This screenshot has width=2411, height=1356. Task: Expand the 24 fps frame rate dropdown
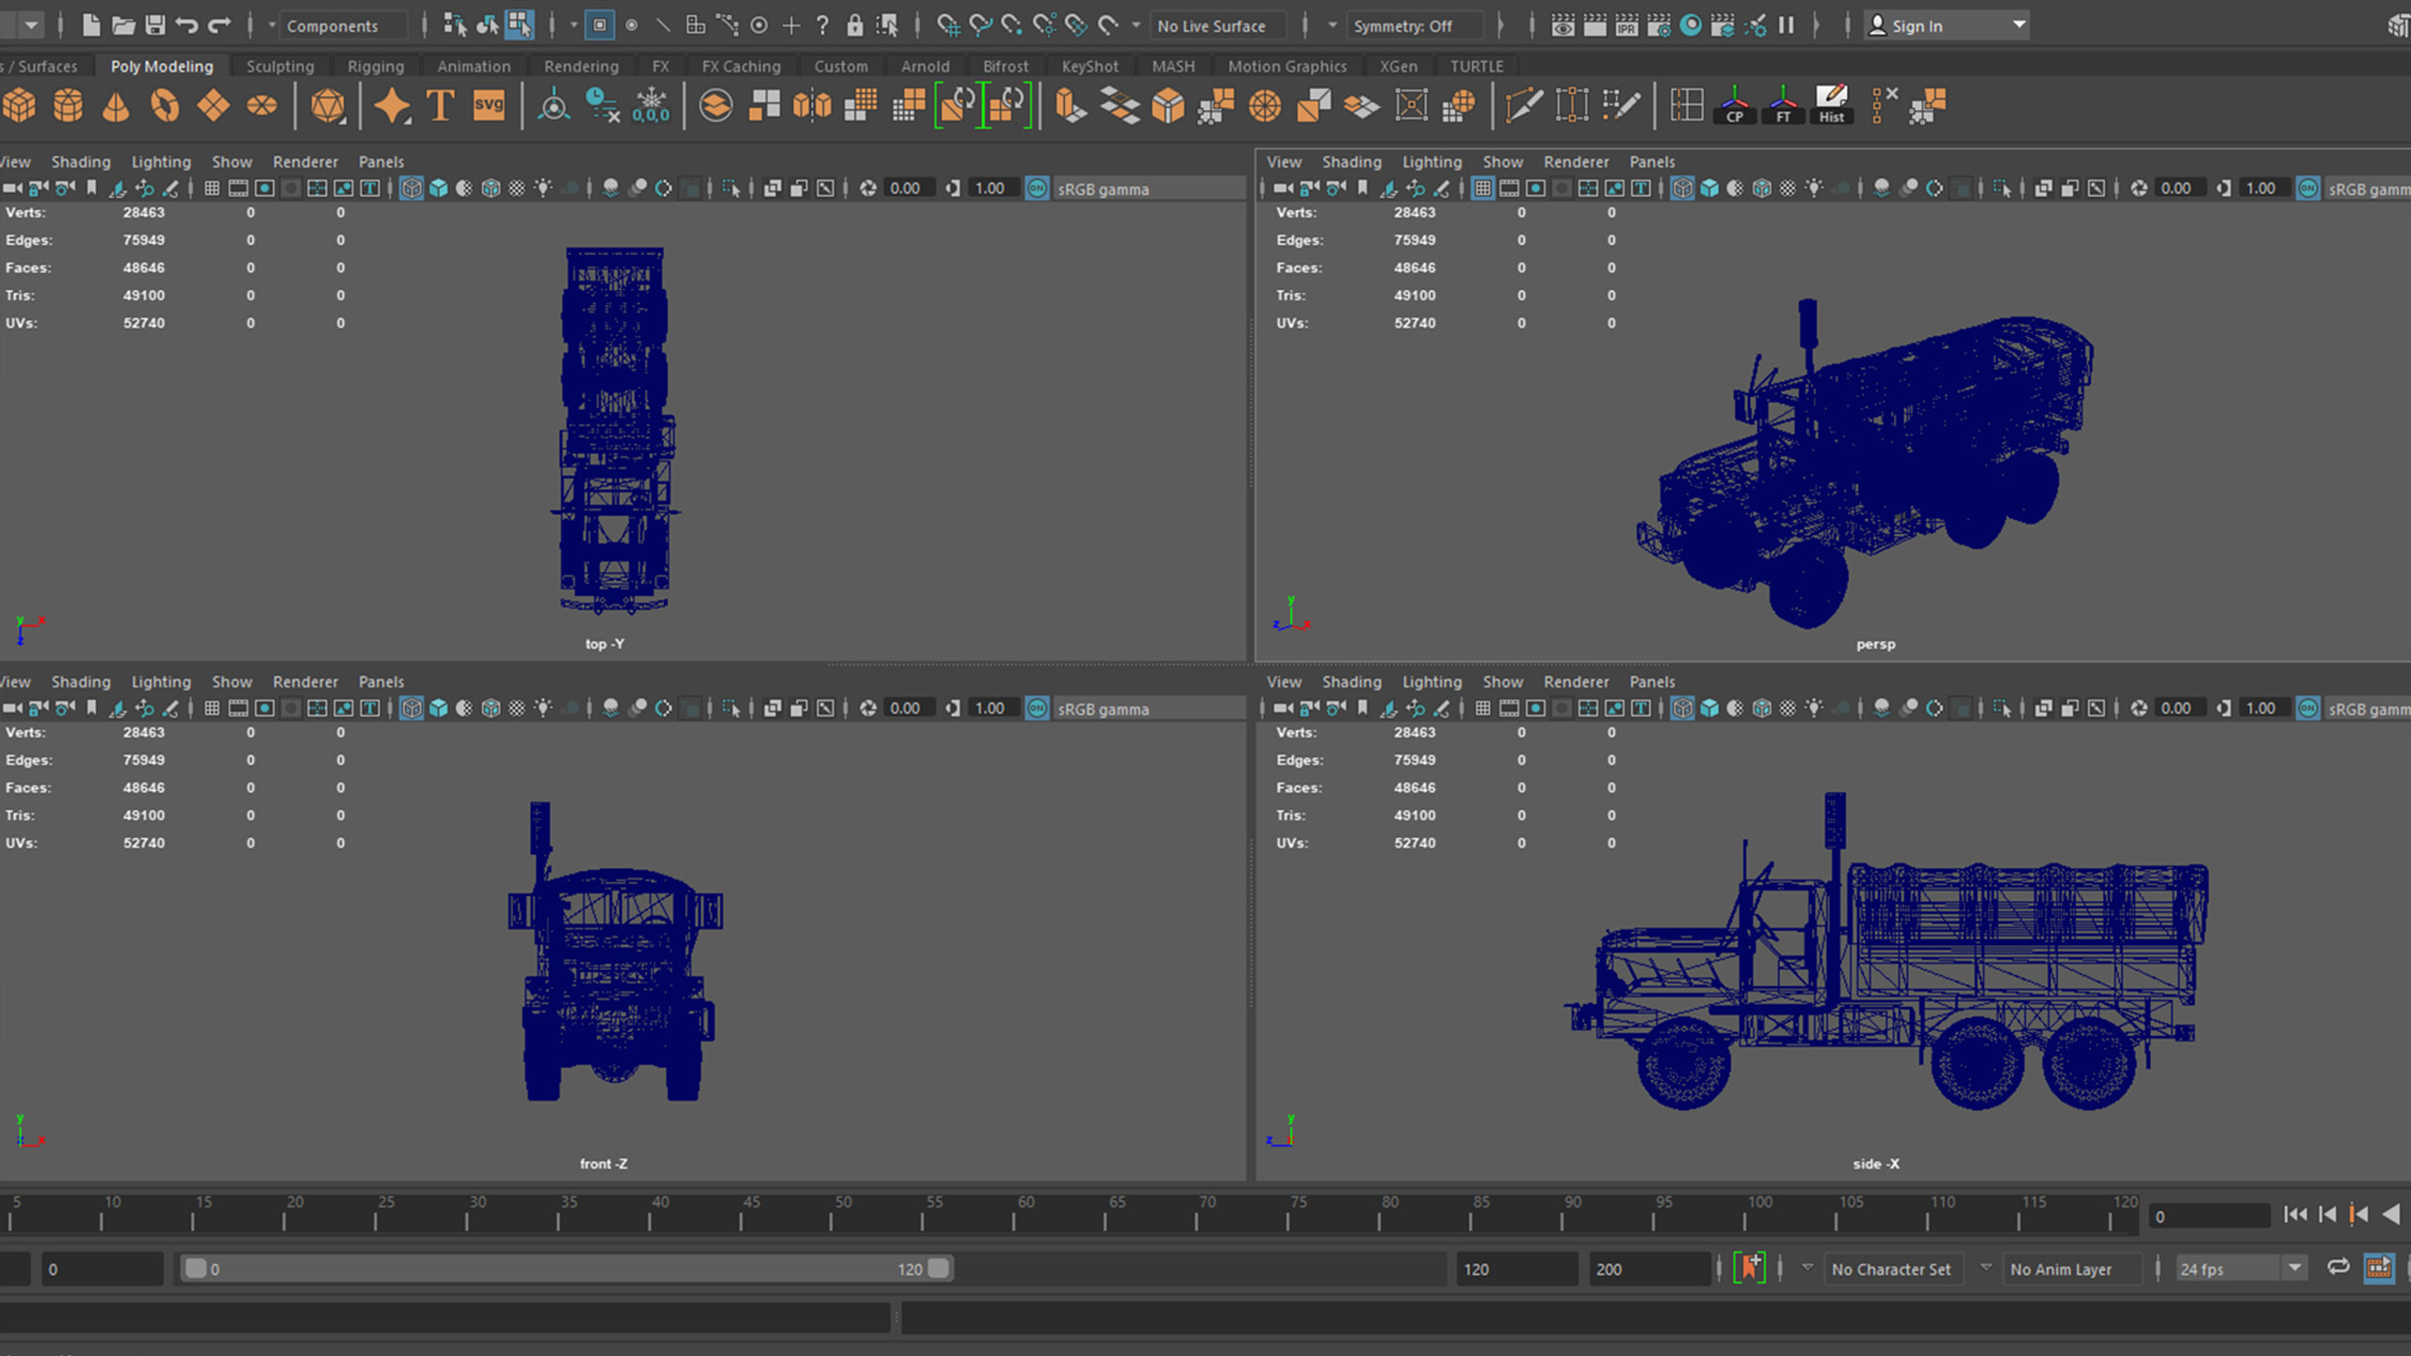click(x=2295, y=1268)
